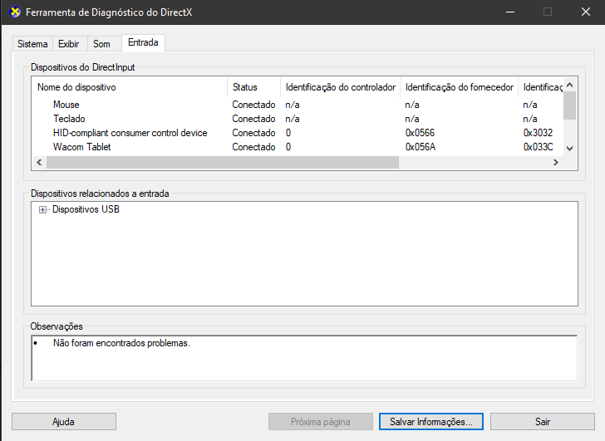Click the 0x3032 product ID cell
Image resolution: width=605 pixels, height=441 pixels.
pos(538,133)
